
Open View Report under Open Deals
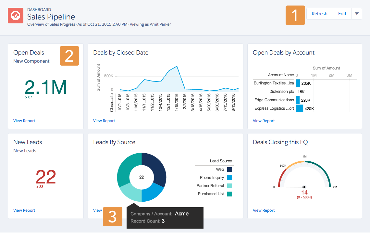(24, 120)
